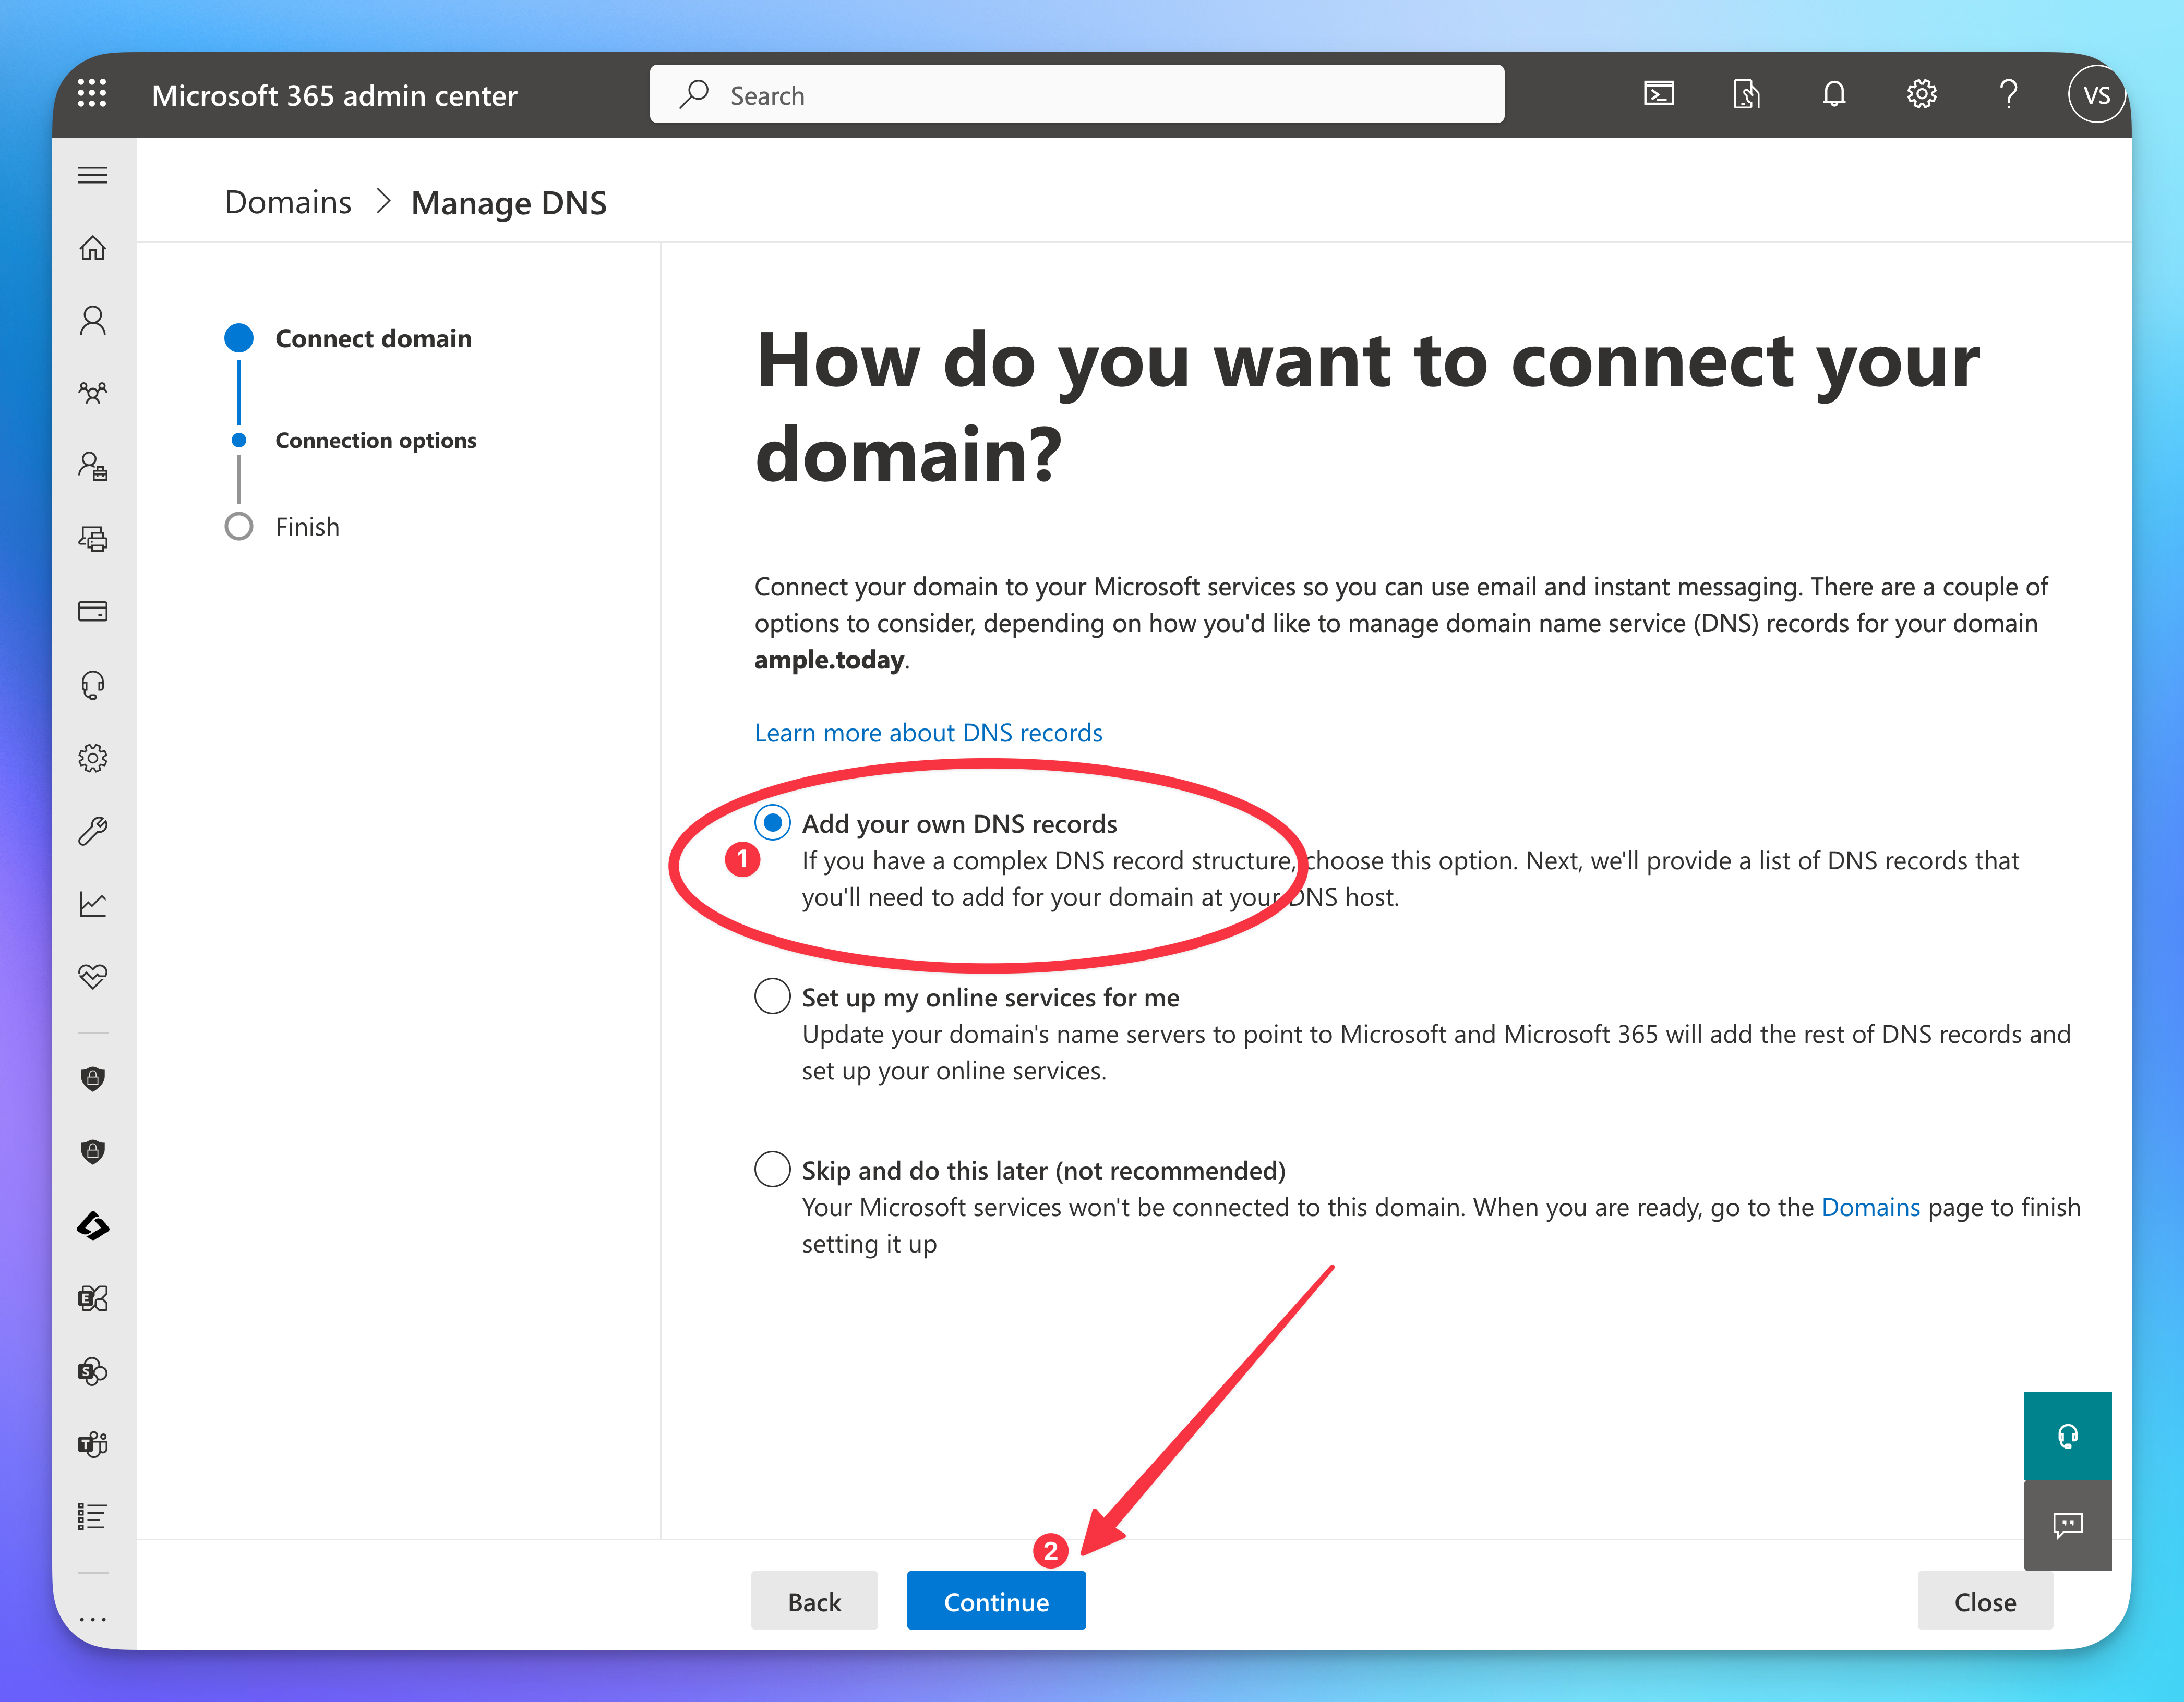This screenshot has width=2184, height=1702.
Task: Click the teal help and support headset button
Action: coord(2067,1435)
